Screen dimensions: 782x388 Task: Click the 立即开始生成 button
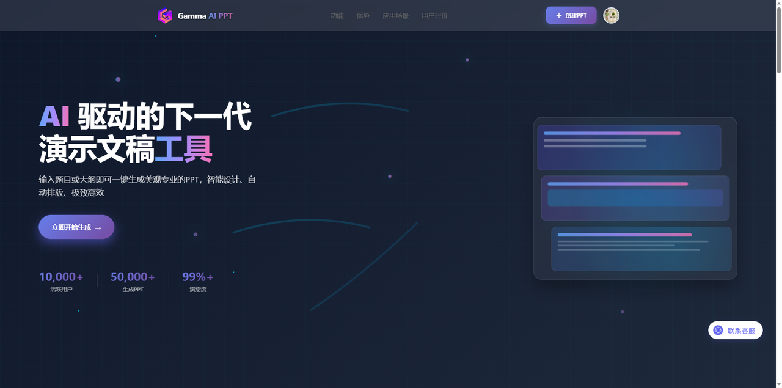[x=76, y=227]
